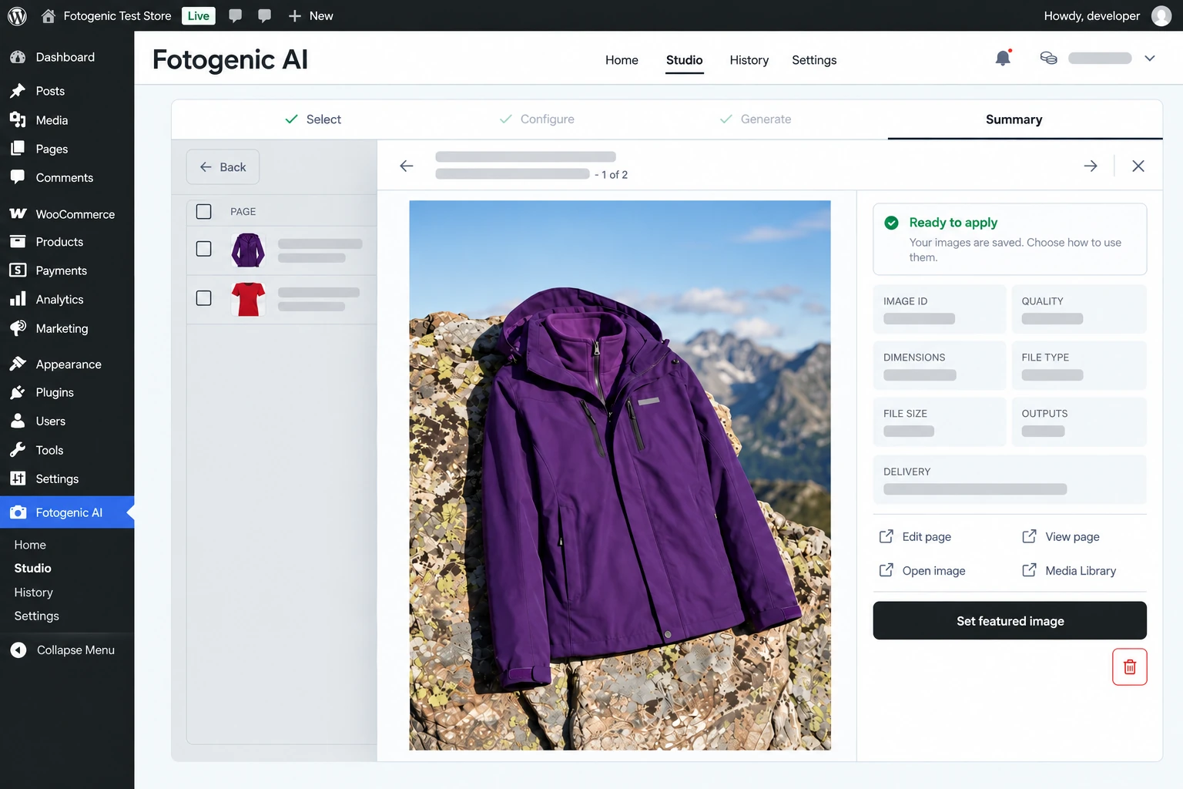The width and height of the screenshot is (1183, 789).
Task: Select the red t-shirt thumbnail
Action: tap(248, 299)
